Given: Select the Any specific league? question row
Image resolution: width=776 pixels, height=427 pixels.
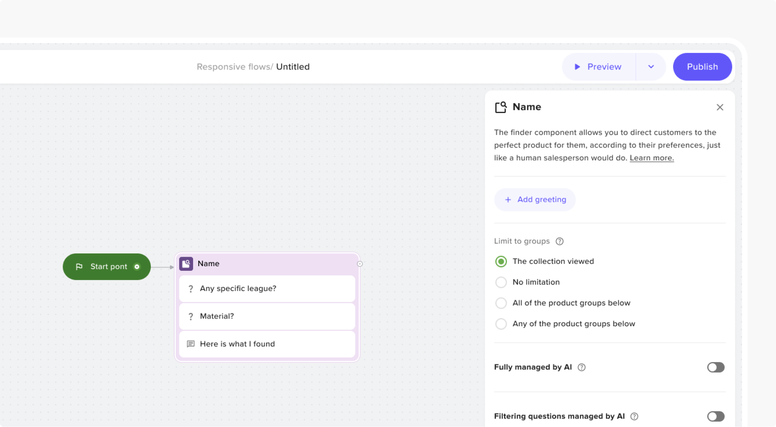Looking at the screenshot, I should (x=267, y=289).
